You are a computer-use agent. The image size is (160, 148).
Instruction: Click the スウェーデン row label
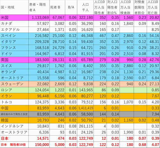coord(14,84)
